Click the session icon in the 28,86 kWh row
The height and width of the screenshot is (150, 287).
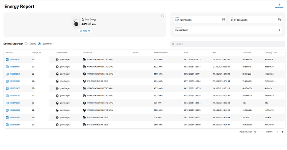pos(7,125)
